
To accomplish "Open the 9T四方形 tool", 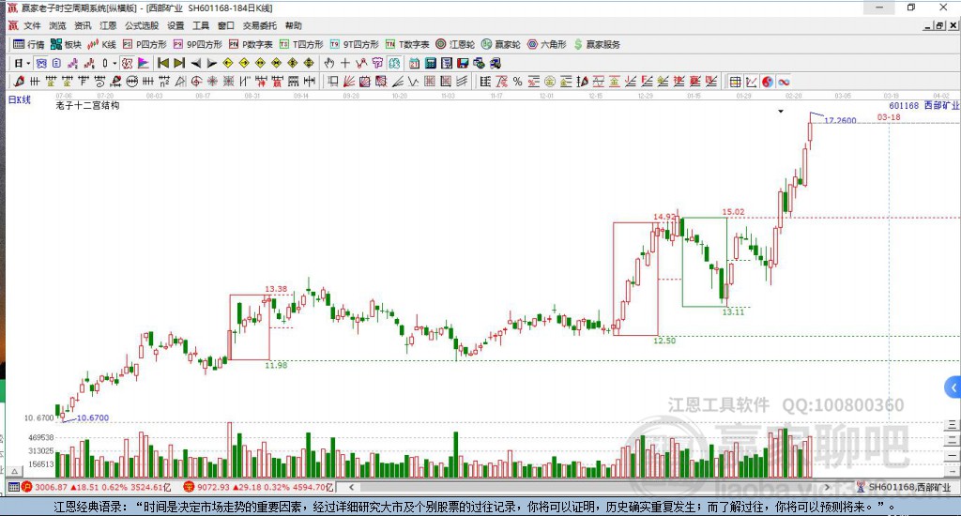I will pos(354,45).
